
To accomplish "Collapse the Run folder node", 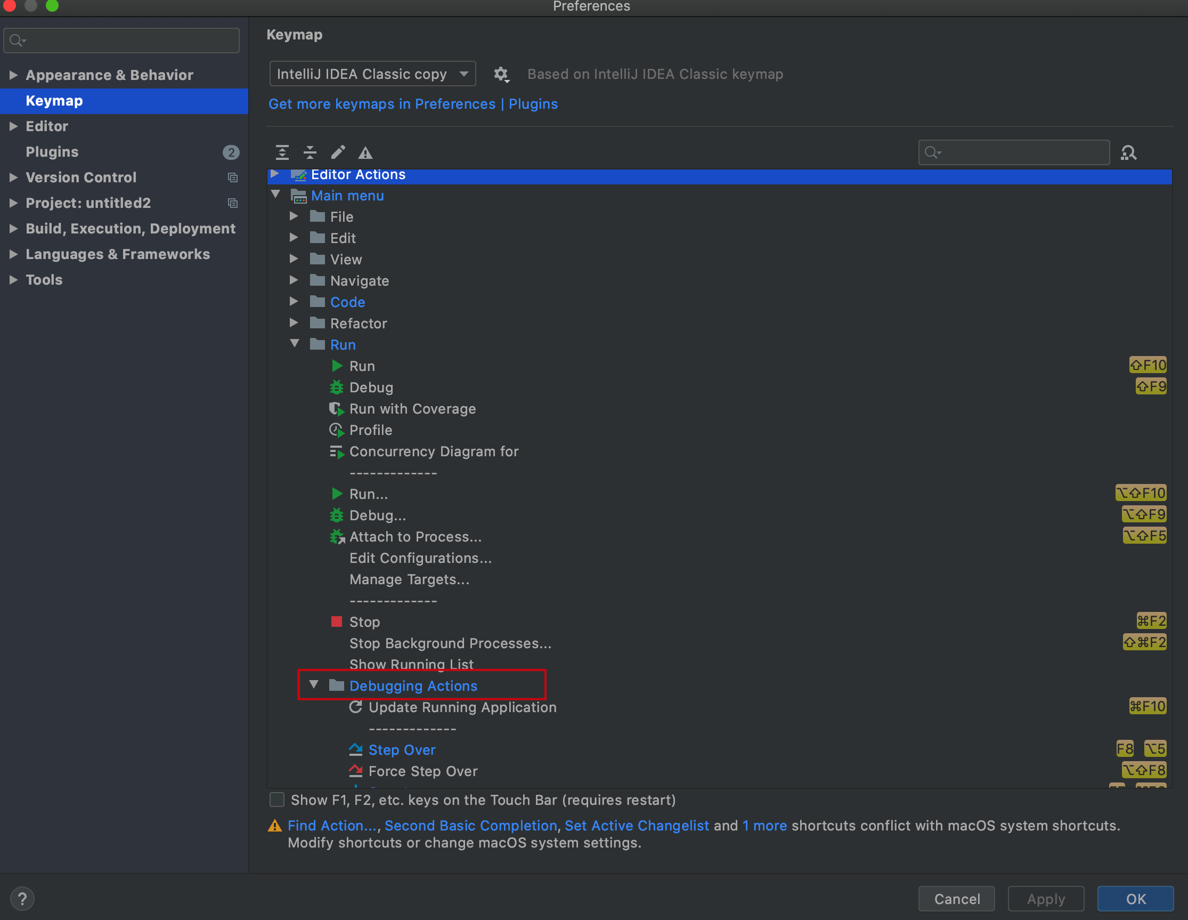I will point(294,343).
